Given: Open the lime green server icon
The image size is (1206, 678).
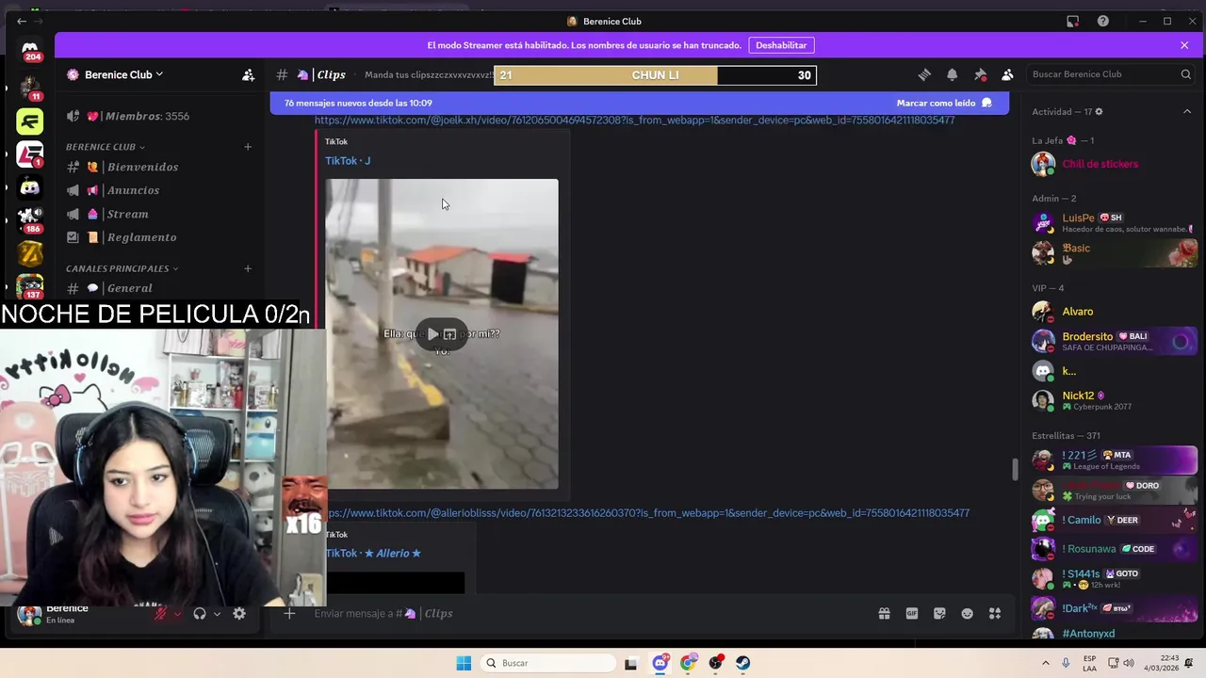Looking at the screenshot, I should pos(30,121).
